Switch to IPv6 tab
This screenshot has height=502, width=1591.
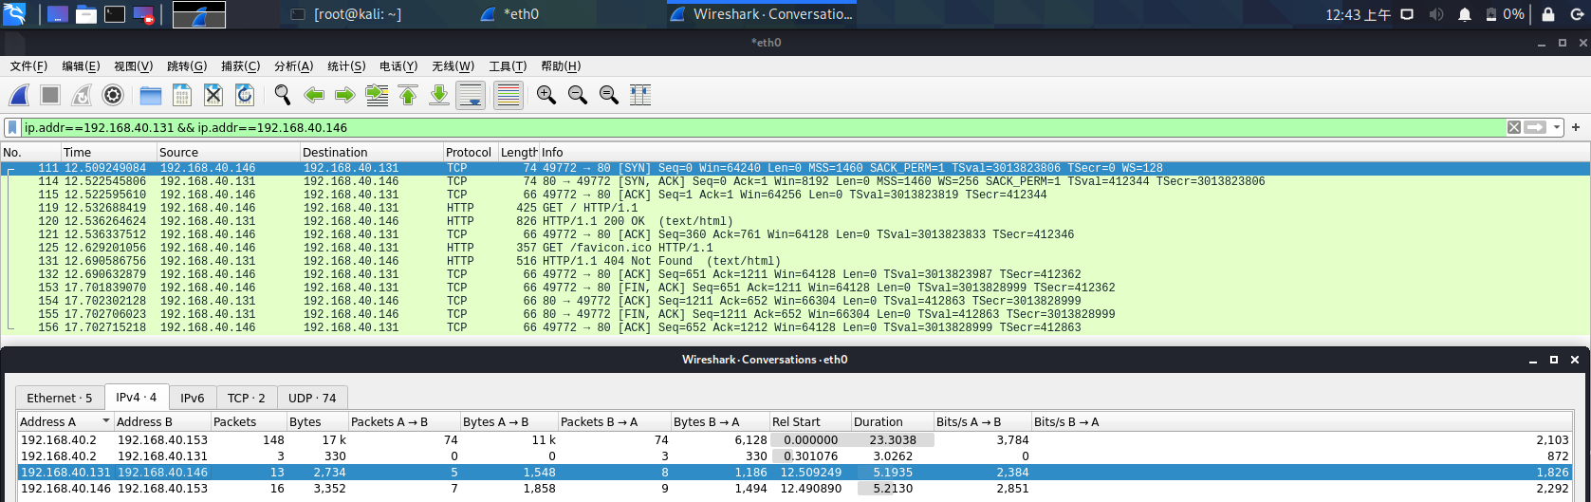tap(193, 399)
